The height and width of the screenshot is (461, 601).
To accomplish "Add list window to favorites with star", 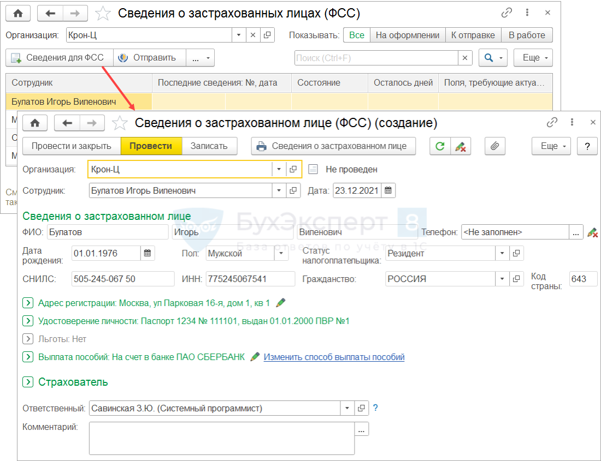I will click(x=103, y=14).
